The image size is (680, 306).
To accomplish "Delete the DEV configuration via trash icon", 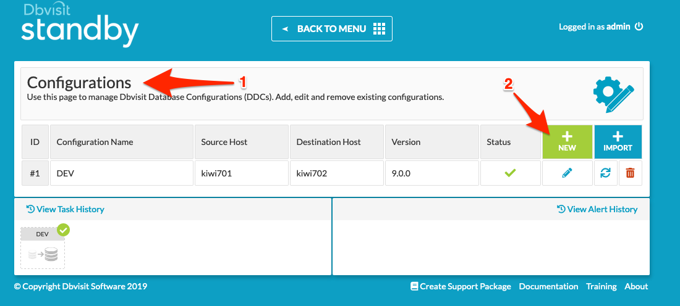I will tap(630, 173).
